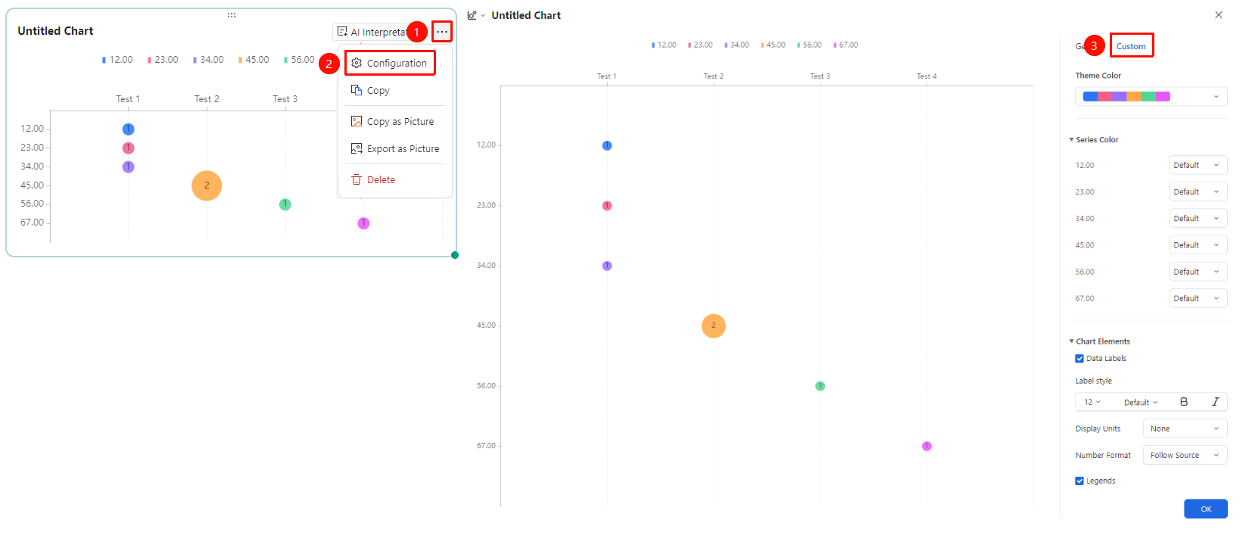The width and height of the screenshot is (1249, 548).
Task: Toggle bold for label style
Action: click(x=1184, y=402)
